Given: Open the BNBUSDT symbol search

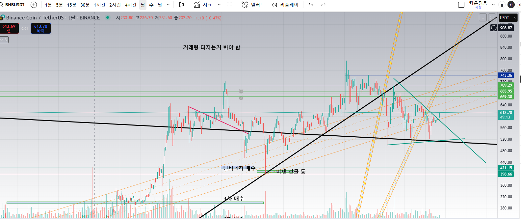Looking at the screenshot, I should coord(13,5).
